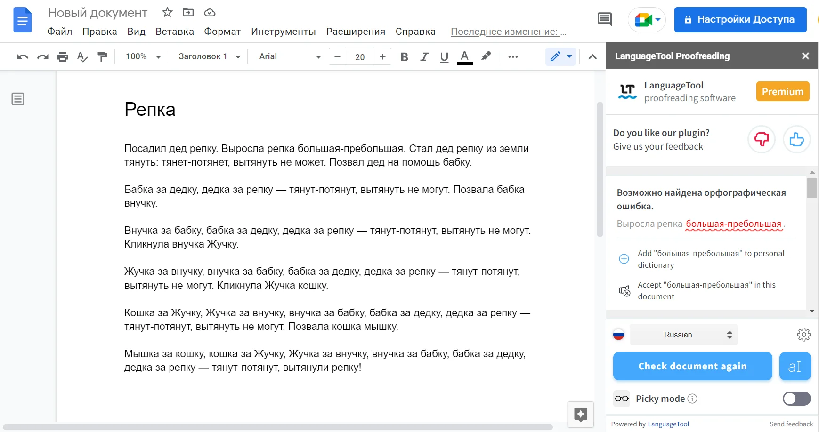Image resolution: width=819 pixels, height=432 pixels.
Task: Open the Формат menu
Action: click(x=222, y=32)
